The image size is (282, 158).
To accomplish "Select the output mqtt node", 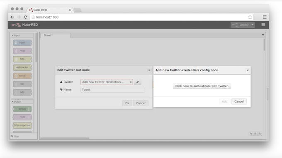I will pyautogui.click(x=22, y=117).
